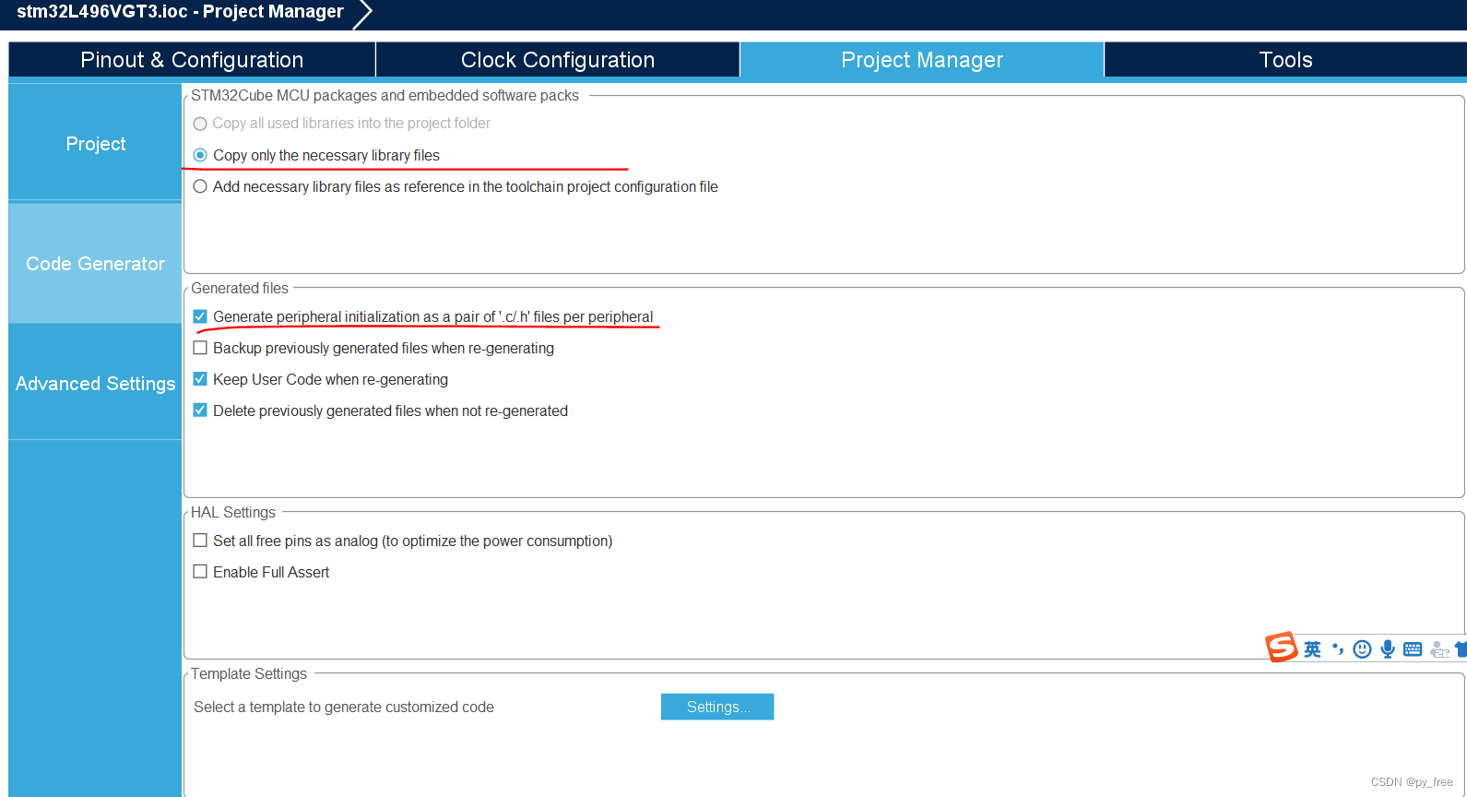1467x797 pixels.
Task: Select Copy all used libraries radio option
Action: point(200,124)
